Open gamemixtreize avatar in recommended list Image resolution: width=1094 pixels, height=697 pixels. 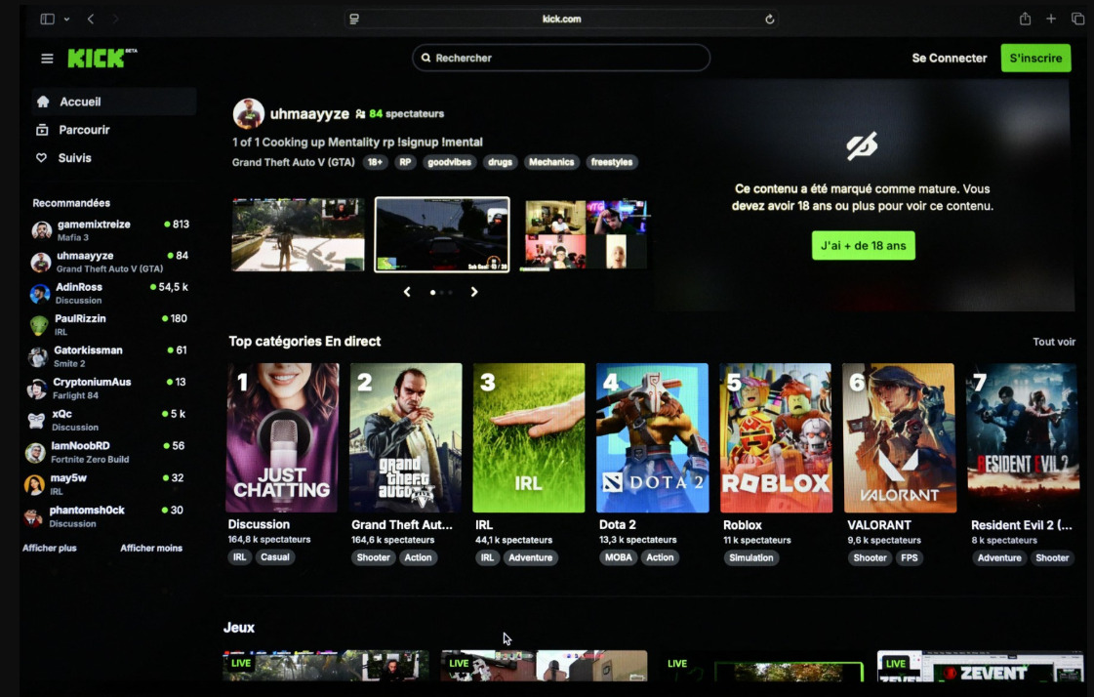[x=42, y=230]
